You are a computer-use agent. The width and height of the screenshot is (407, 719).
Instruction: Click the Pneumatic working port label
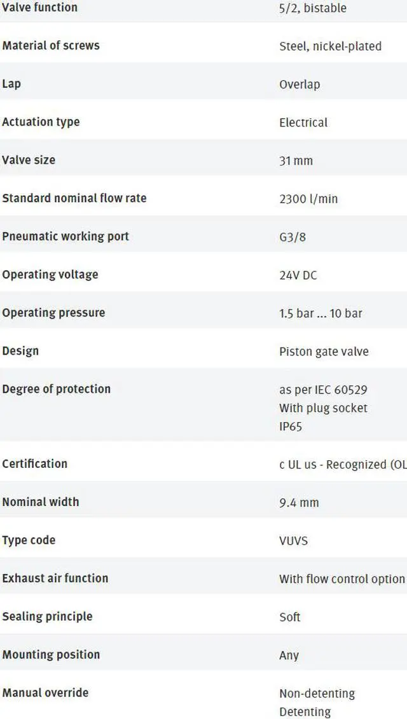pyautogui.click(x=66, y=236)
